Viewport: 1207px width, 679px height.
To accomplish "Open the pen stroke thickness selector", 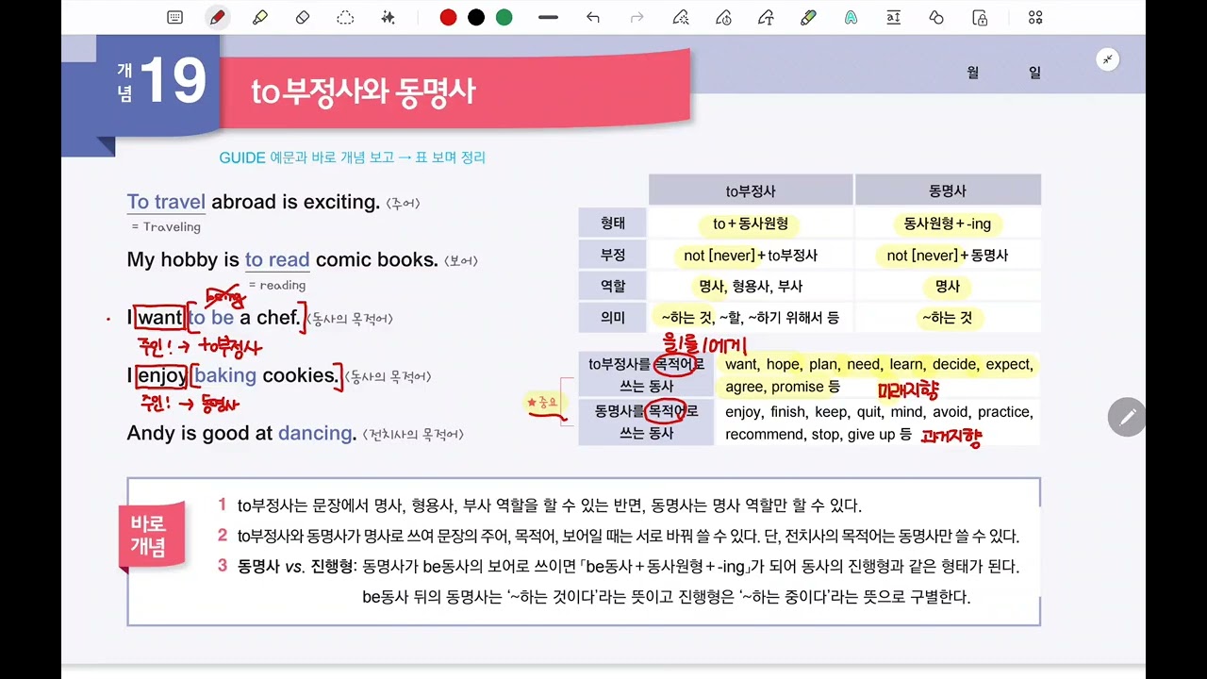I will coord(548,17).
